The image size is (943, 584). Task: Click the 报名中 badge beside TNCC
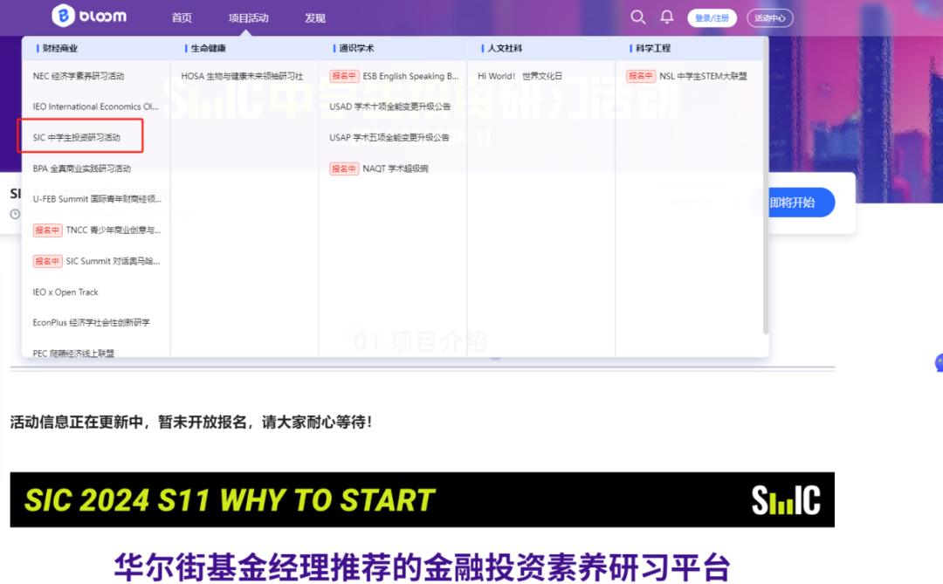[x=47, y=230]
